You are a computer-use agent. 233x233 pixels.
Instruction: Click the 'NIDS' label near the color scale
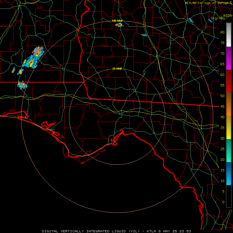click(227, 16)
